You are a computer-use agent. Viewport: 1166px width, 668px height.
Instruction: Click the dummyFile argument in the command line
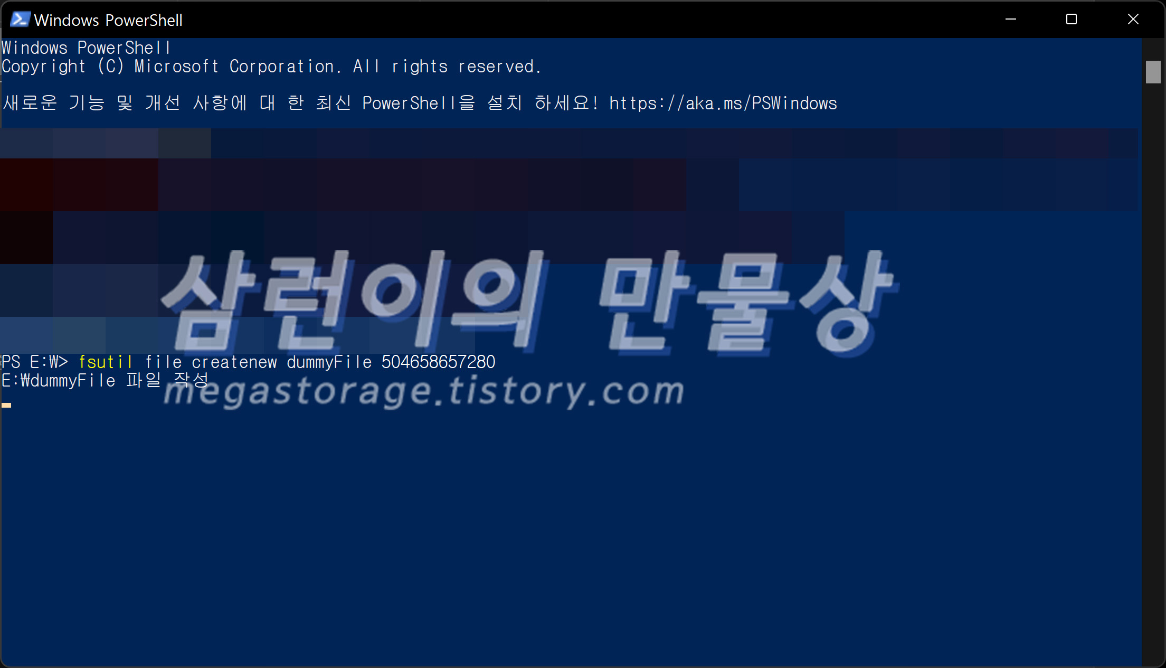click(x=329, y=362)
